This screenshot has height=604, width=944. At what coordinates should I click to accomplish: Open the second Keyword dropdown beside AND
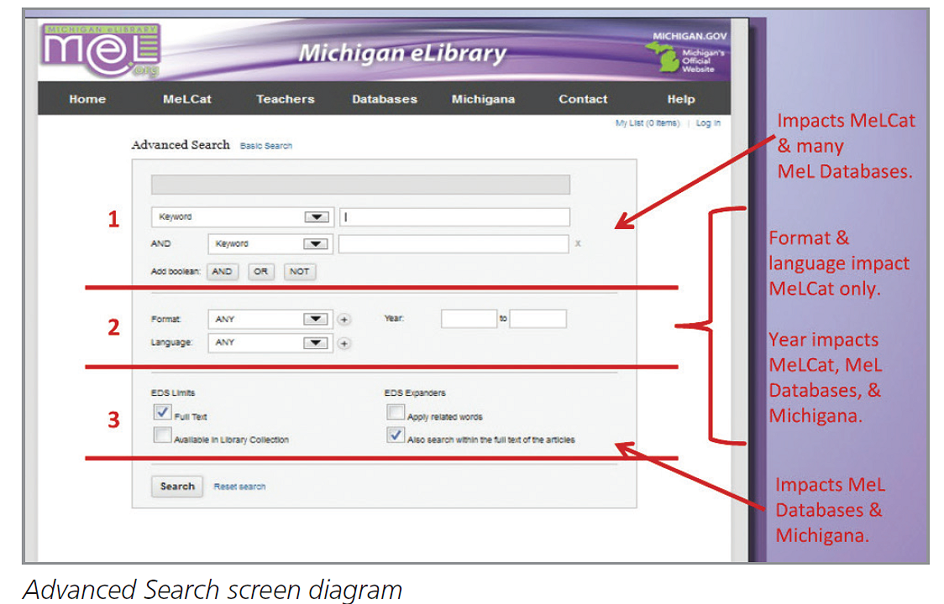point(270,243)
